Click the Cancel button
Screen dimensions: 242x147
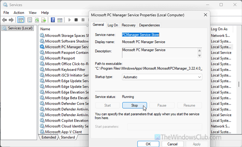[173, 144]
